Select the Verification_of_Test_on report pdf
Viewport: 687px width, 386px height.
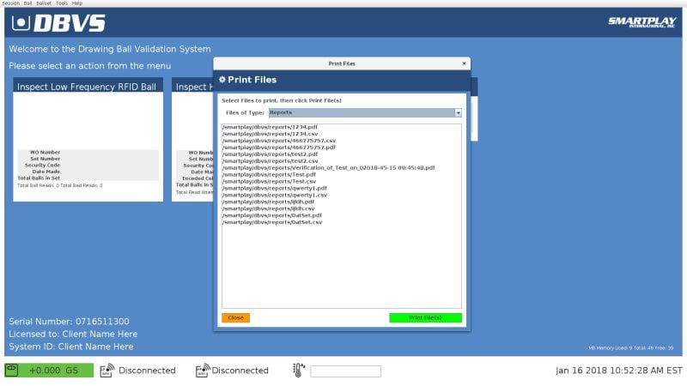point(329,167)
